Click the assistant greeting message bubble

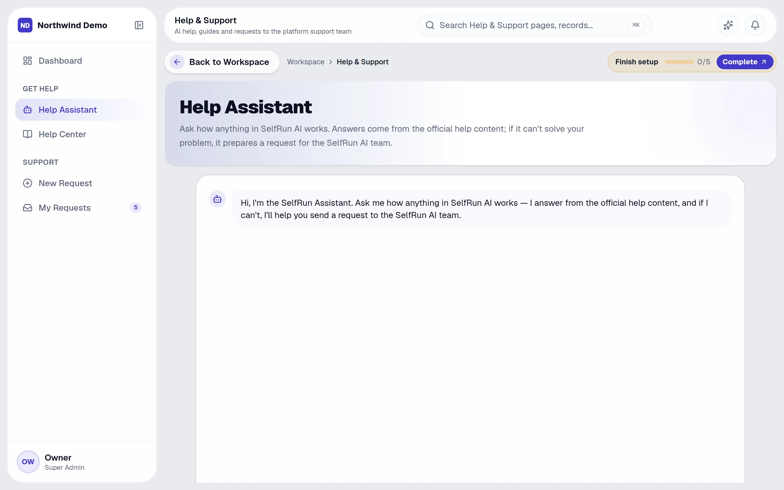[482, 209]
